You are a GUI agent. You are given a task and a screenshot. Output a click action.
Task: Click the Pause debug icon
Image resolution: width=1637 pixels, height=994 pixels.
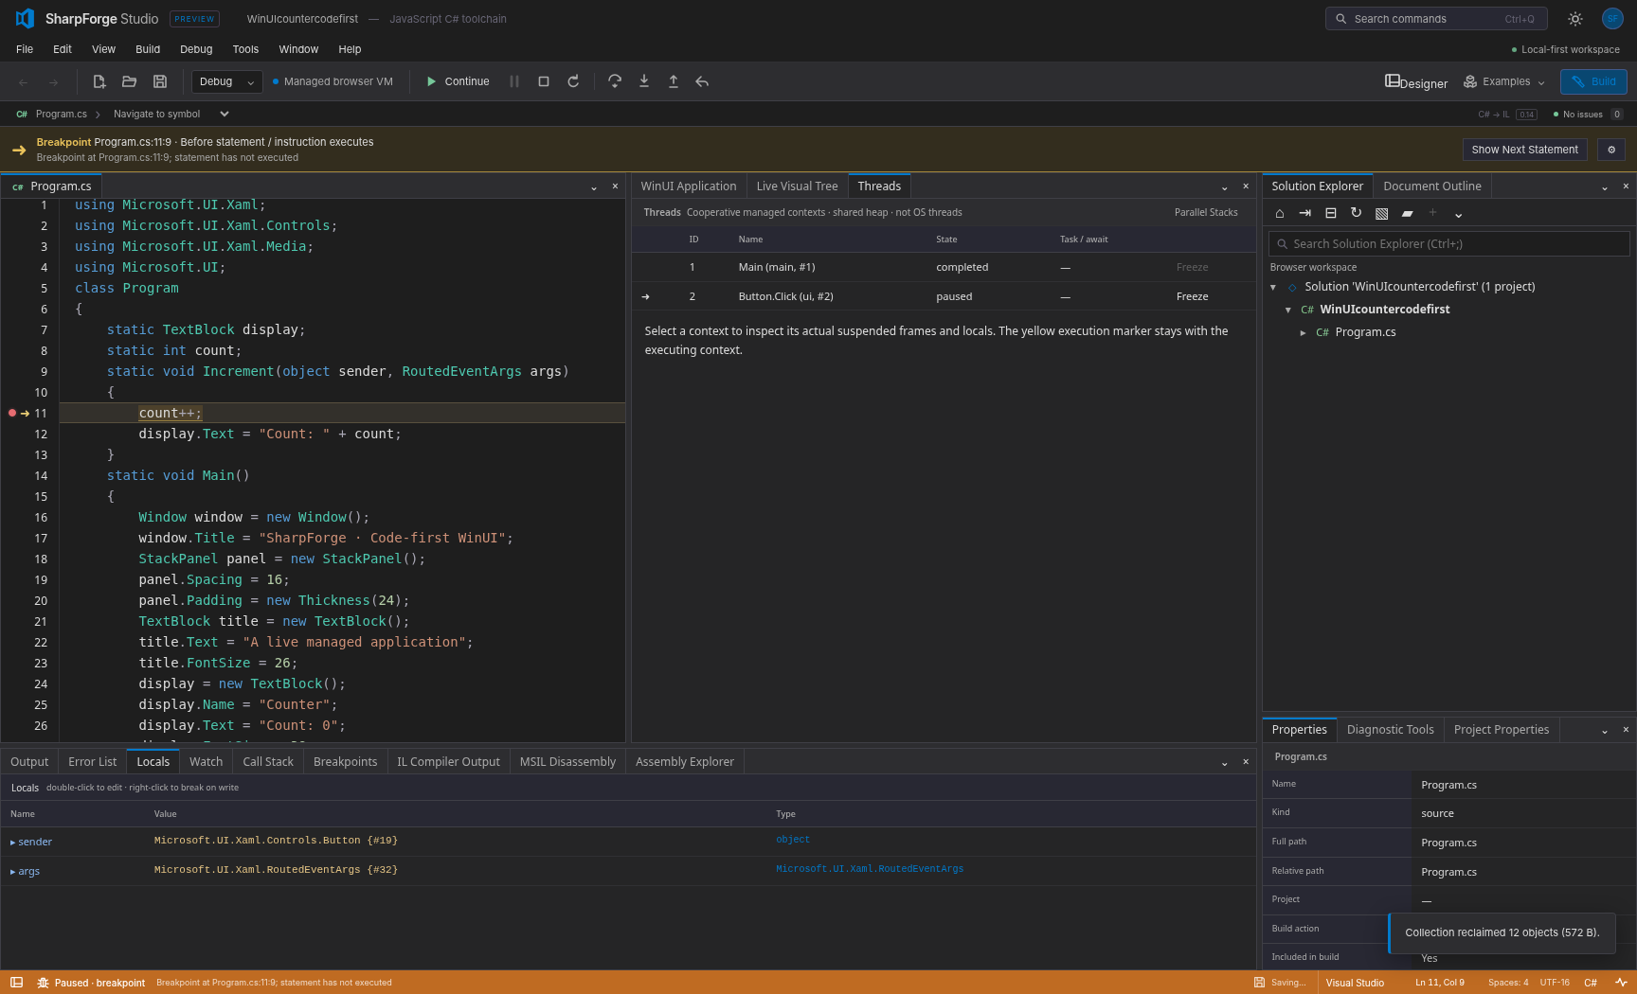(x=514, y=81)
